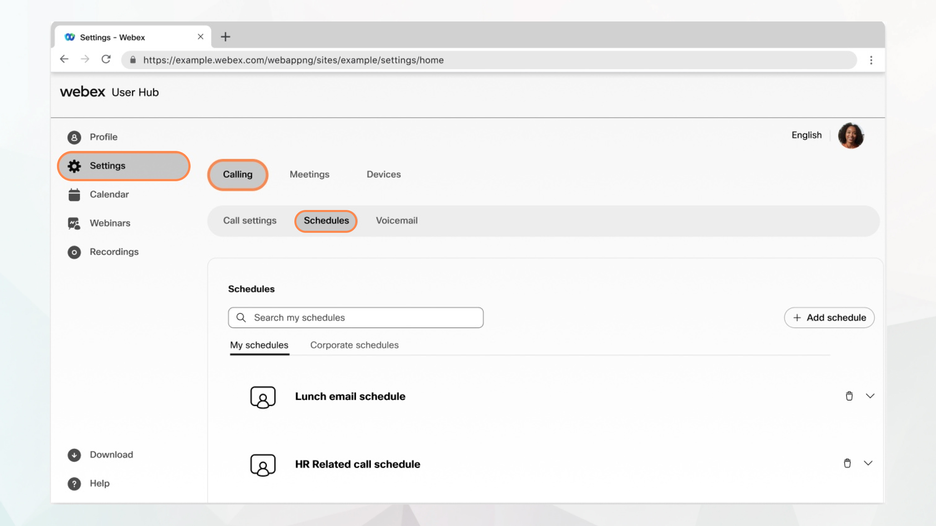Expand the Lunch email schedule entry

pyautogui.click(x=869, y=396)
